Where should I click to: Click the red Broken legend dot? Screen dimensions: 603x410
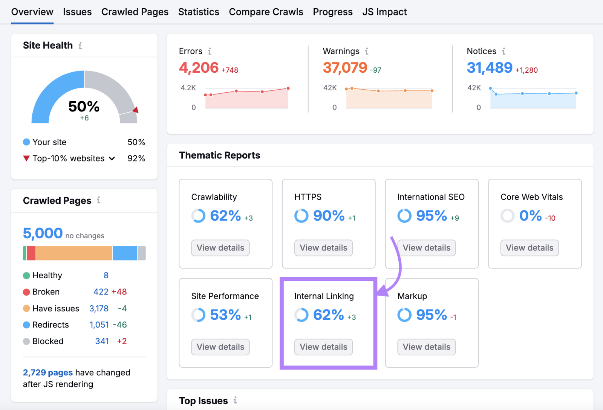coord(26,292)
